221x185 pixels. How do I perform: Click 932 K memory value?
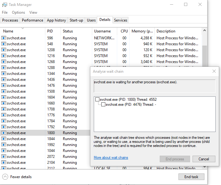click(148, 56)
